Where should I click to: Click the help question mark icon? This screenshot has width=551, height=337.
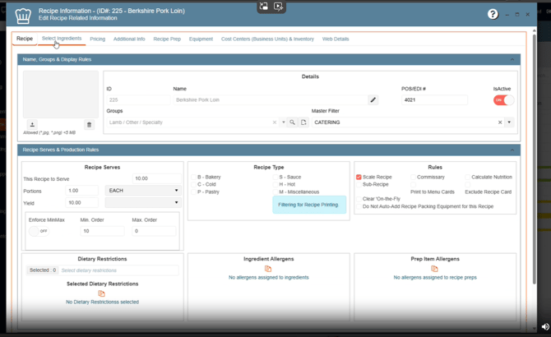(x=493, y=14)
